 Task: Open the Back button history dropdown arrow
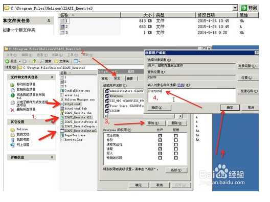tap(19, 61)
